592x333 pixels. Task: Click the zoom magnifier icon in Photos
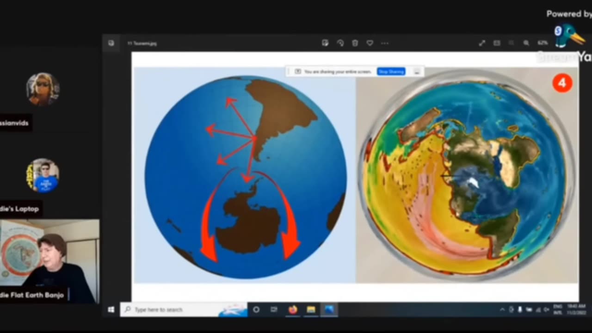coord(526,43)
